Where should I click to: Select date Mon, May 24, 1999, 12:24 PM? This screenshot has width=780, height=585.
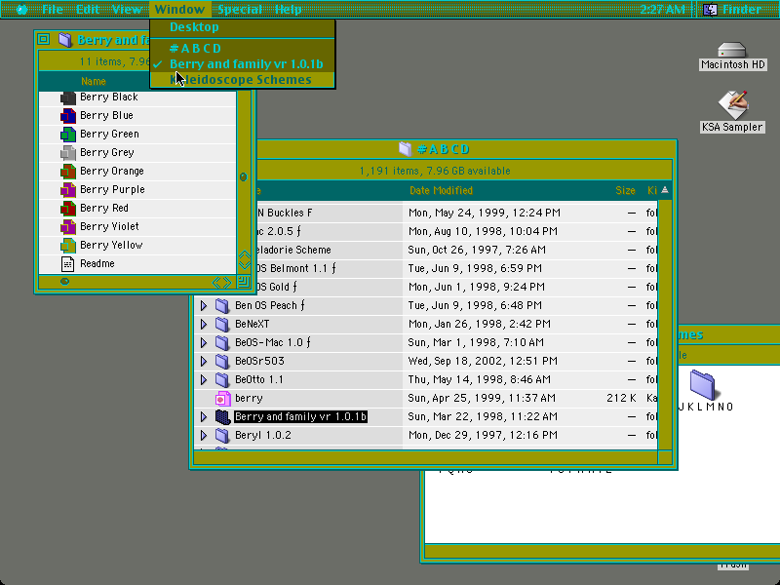pyautogui.click(x=484, y=213)
